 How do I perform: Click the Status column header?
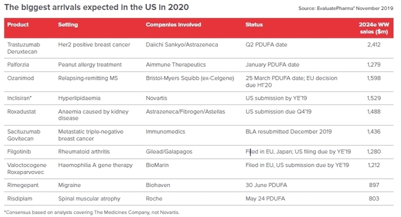pos(254,25)
